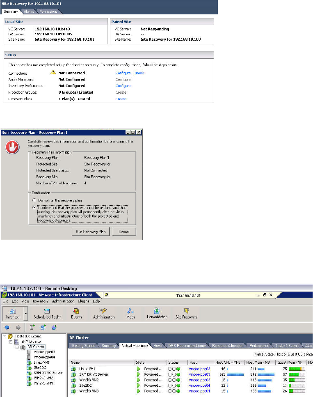Select 'I understand that this process cannot be undone'
Screen dimensions: 313x397
click(34, 207)
